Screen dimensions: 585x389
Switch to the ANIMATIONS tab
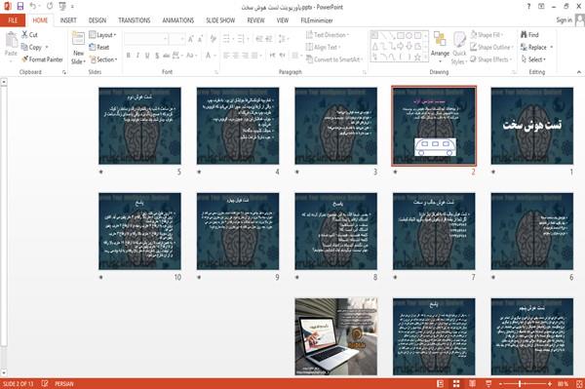pyautogui.click(x=178, y=20)
